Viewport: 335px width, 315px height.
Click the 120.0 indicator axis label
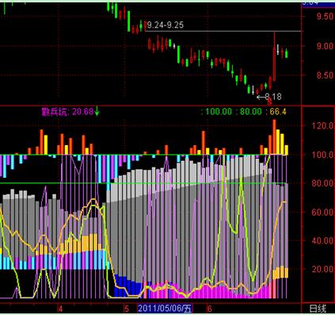tap(323, 125)
